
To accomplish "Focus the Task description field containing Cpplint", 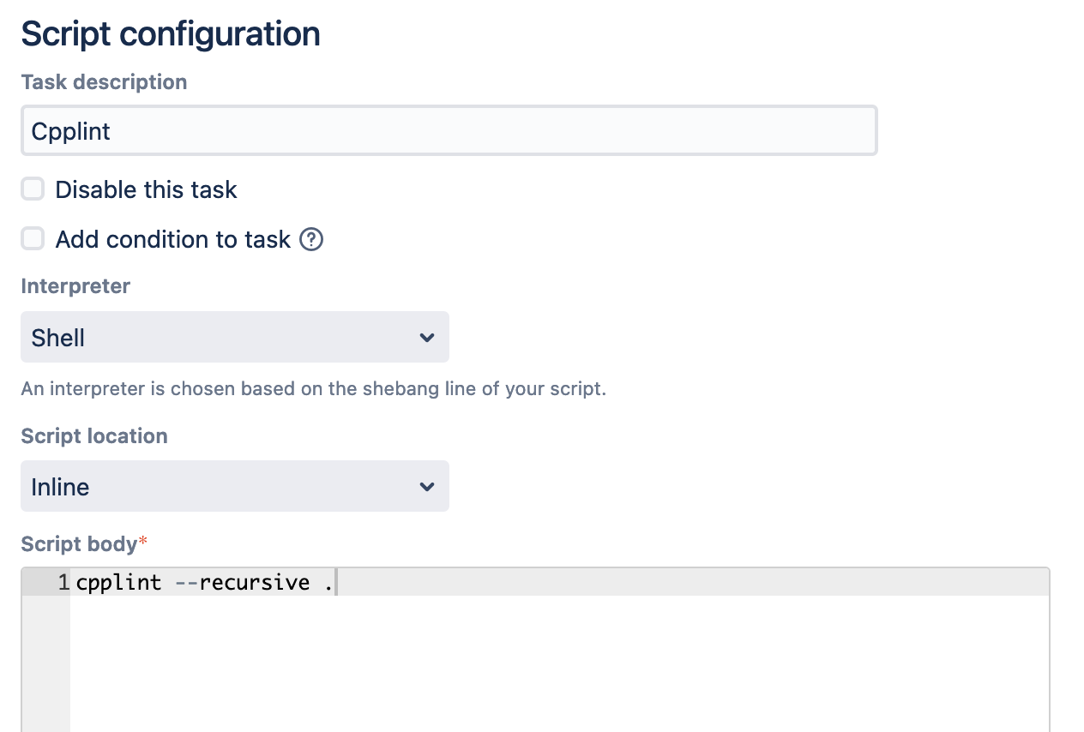I will point(449,131).
